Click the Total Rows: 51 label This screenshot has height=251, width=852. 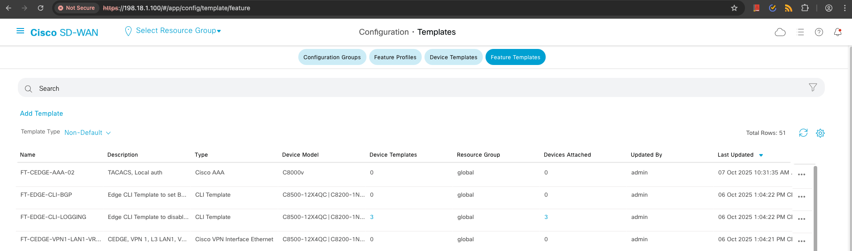[x=766, y=133]
